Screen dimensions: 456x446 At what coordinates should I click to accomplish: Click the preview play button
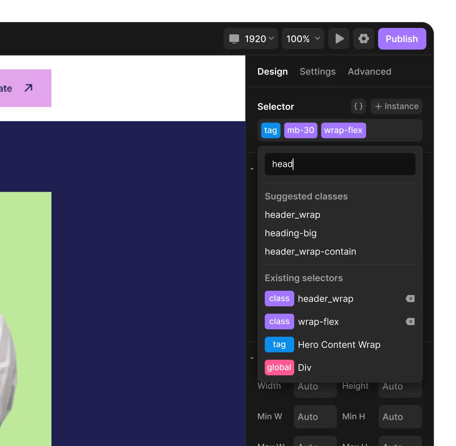pos(339,39)
